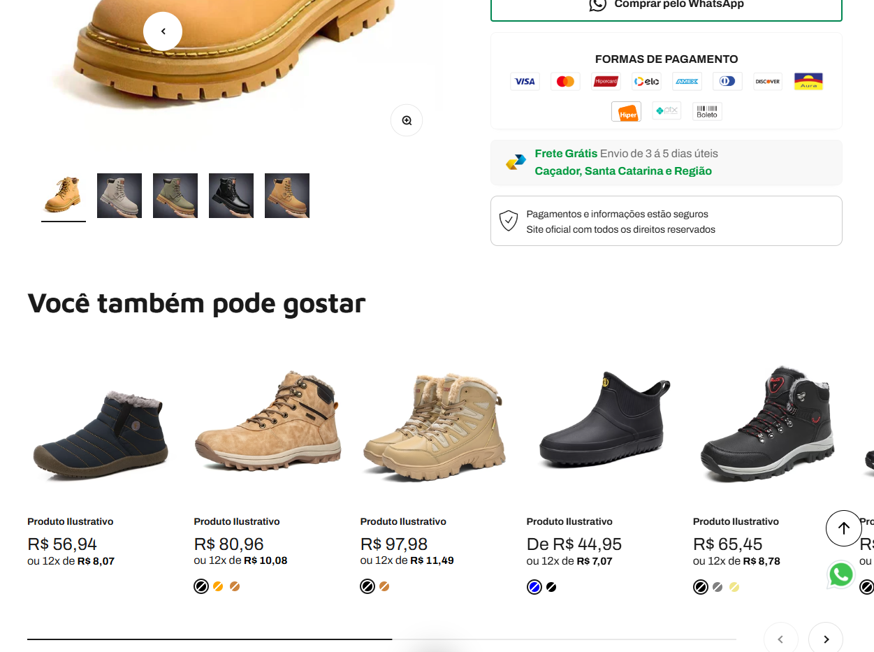
Task: Click the Elo payment method icon
Action: coord(646,81)
